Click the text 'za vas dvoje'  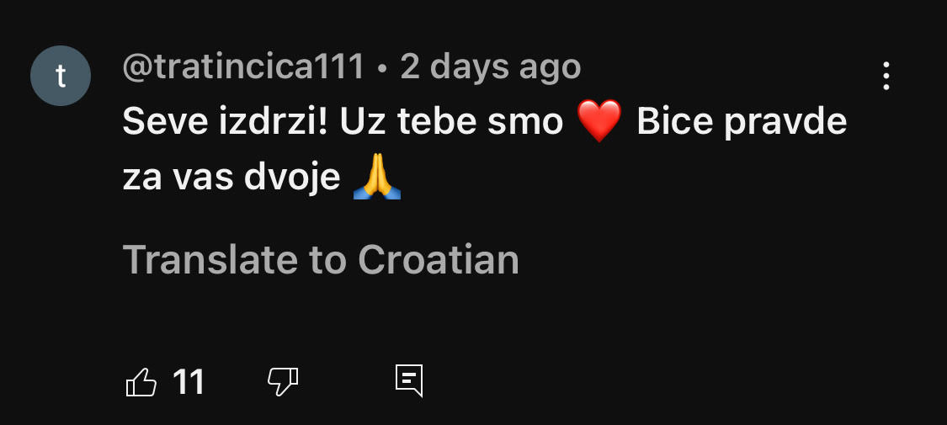point(231,178)
